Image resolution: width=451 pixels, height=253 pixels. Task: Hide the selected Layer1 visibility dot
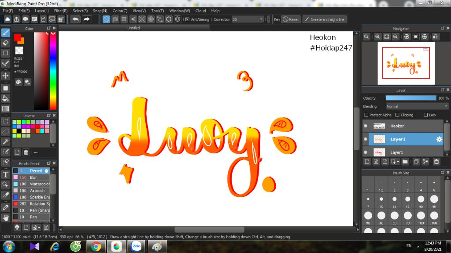coord(366,139)
